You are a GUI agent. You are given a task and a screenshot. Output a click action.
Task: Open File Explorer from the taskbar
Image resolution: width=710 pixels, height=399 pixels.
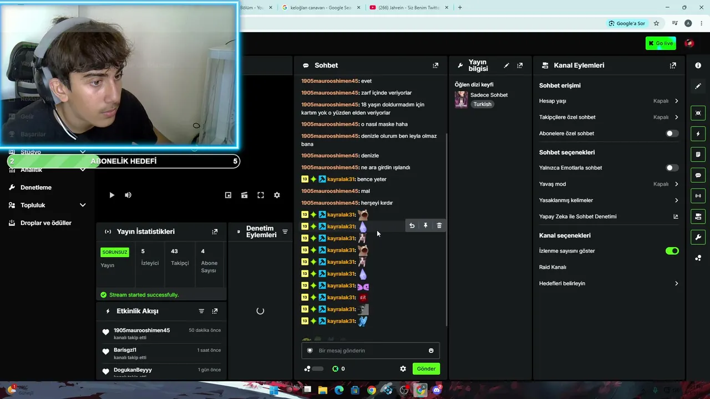(x=322, y=390)
